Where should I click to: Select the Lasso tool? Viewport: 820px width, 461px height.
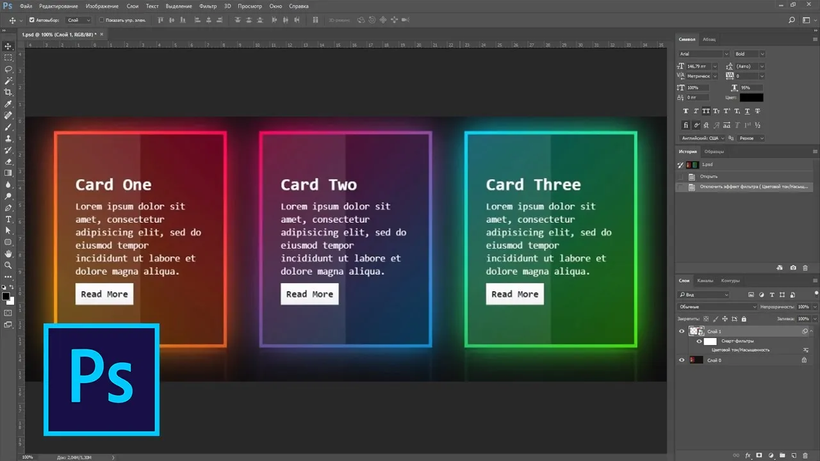click(8, 69)
